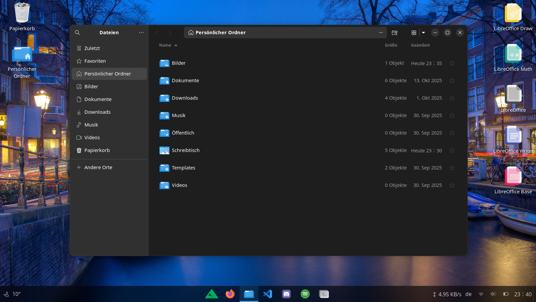Switch to grid view
This screenshot has height=302, width=536.
(x=414, y=33)
